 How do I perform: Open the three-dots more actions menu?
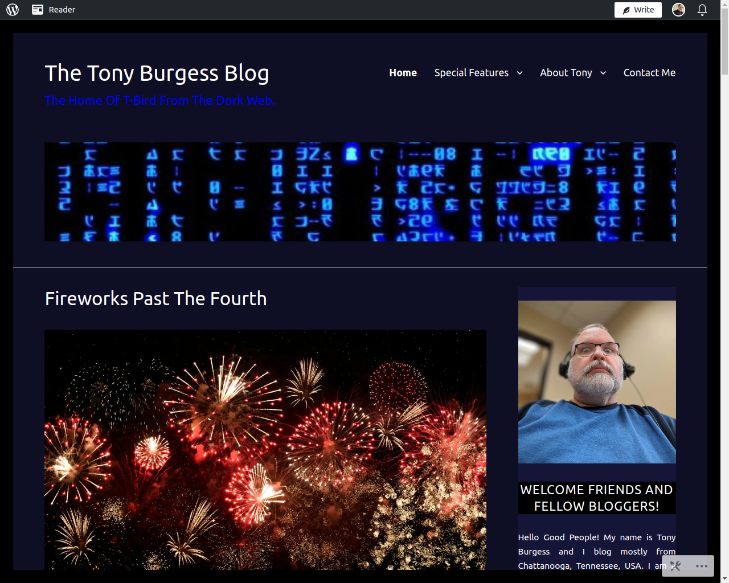point(702,566)
